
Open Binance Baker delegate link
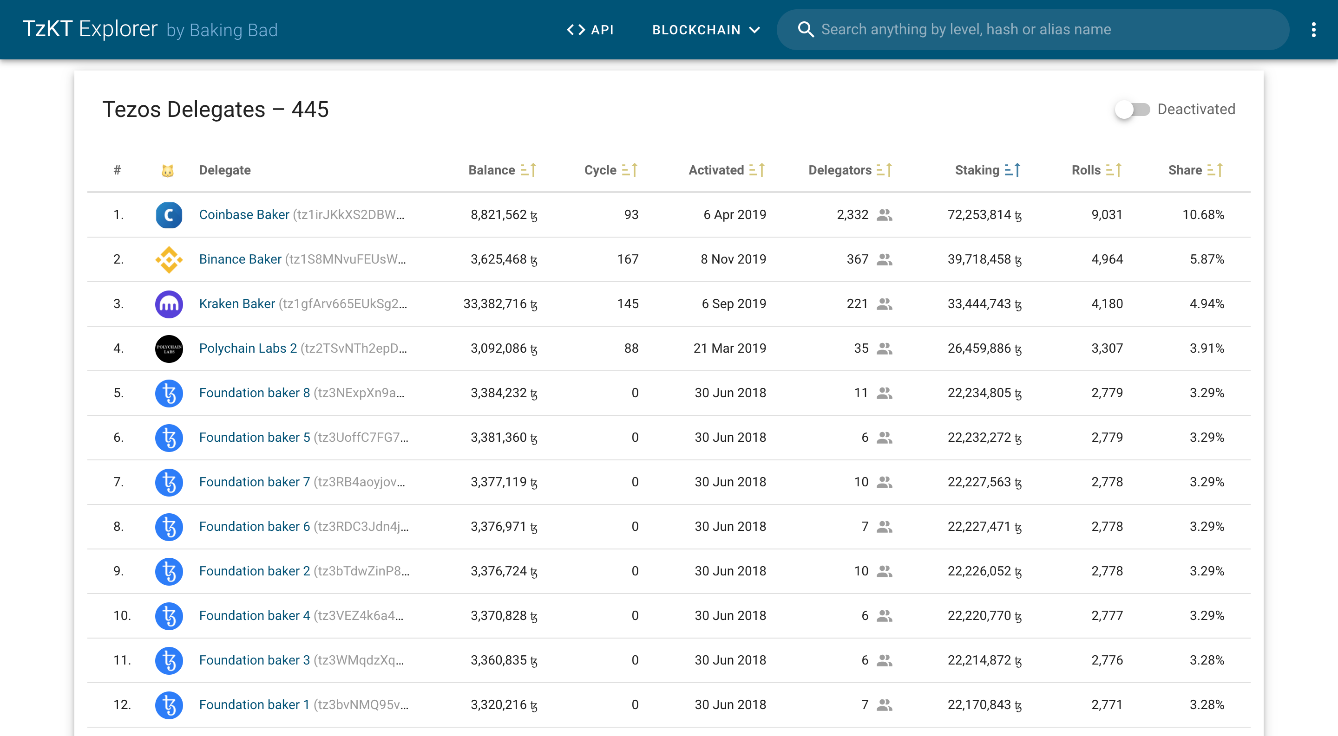click(240, 259)
